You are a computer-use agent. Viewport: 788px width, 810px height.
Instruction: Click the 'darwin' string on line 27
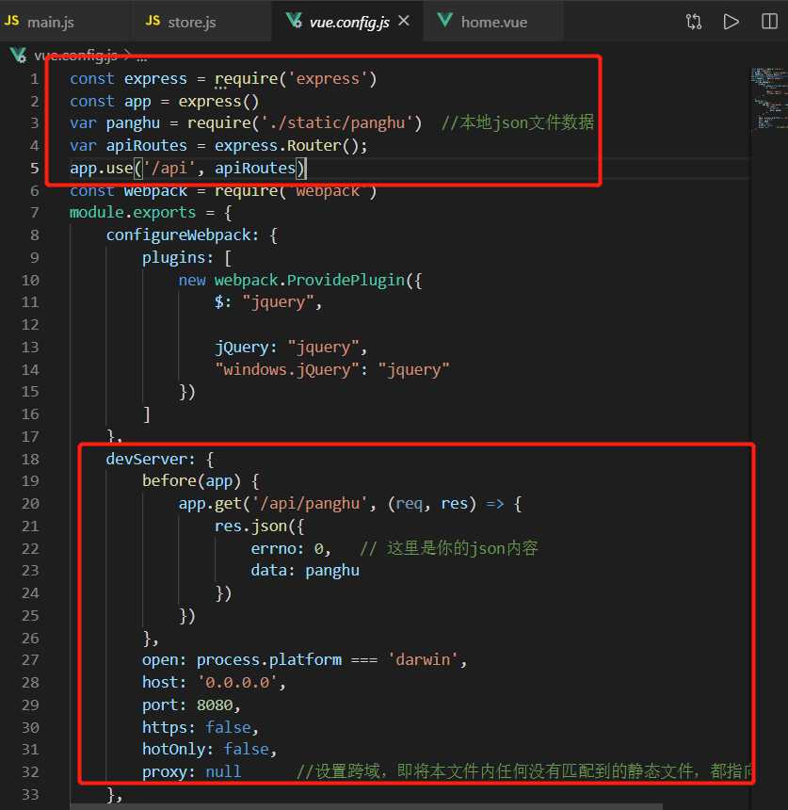point(423,660)
